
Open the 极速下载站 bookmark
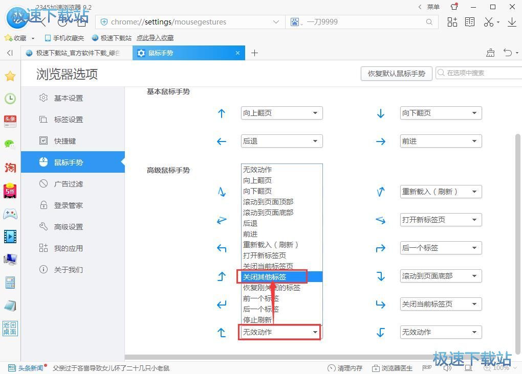112,38
